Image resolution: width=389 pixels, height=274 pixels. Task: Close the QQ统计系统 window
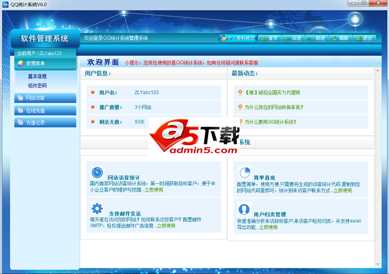378,3
